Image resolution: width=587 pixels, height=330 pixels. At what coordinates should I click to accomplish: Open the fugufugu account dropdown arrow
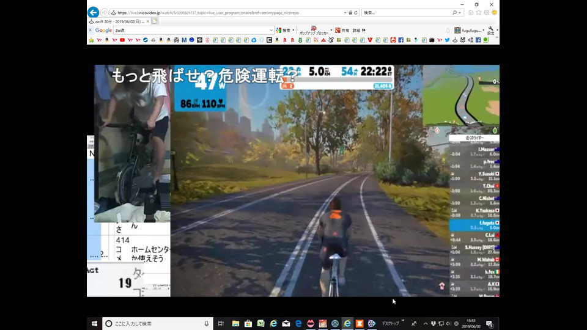click(483, 31)
